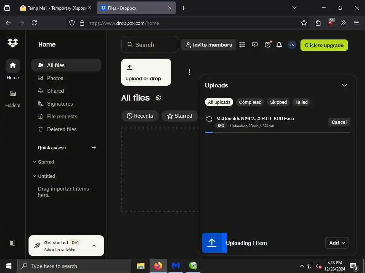The image size is (365, 273).
Task: Show the All uploads filter
Action: pyautogui.click(x=219, y=102)
